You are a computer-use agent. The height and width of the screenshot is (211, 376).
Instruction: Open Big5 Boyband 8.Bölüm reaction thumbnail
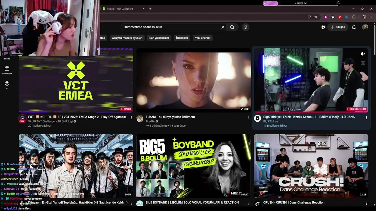194,166
